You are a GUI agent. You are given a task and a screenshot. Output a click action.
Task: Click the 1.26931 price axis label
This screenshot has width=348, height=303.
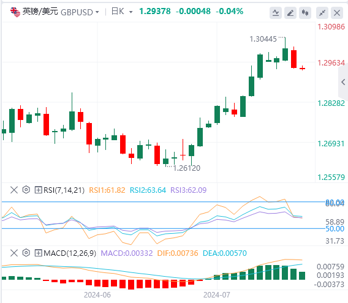[331, 144]
